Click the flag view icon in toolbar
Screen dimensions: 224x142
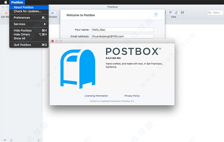point(171,13)
